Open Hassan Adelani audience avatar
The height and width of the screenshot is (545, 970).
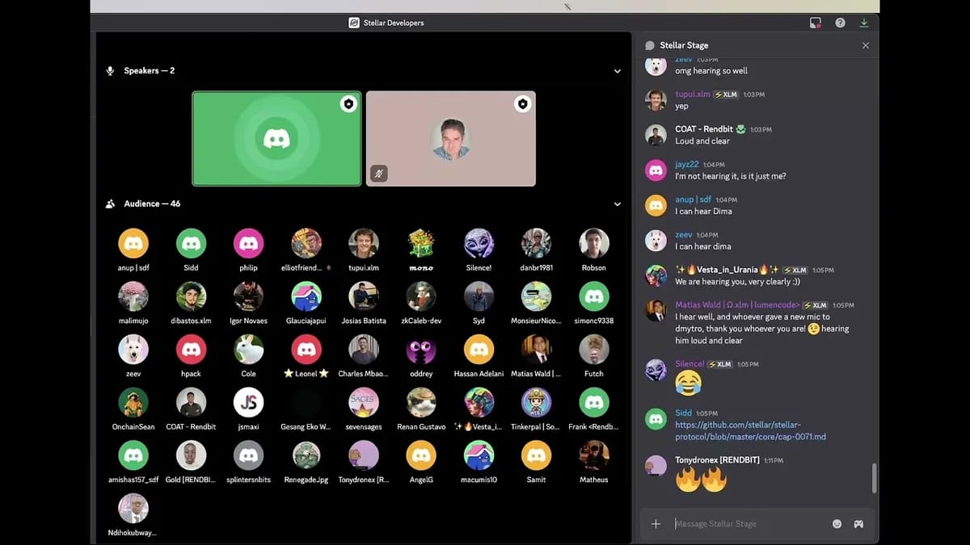[479, 350]
